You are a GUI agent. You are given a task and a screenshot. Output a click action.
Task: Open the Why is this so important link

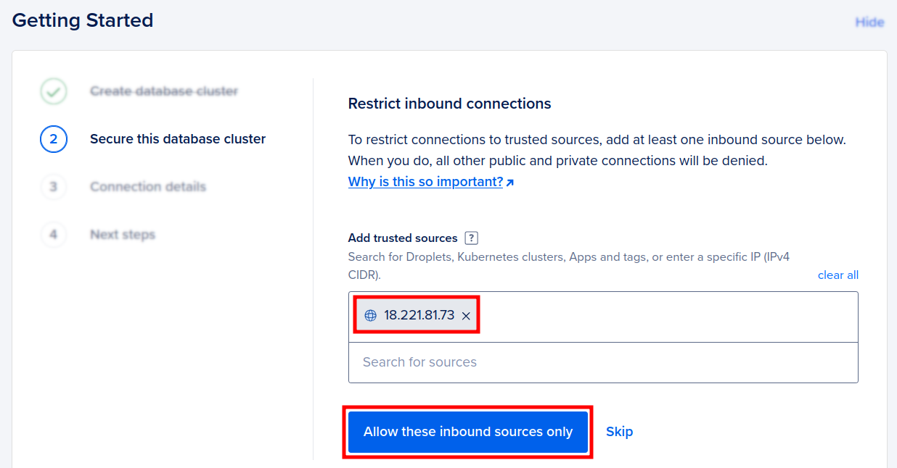tap(425, 182)
